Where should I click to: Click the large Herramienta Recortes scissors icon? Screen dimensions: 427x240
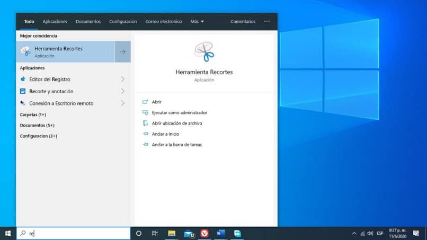[x=204, y=52]
